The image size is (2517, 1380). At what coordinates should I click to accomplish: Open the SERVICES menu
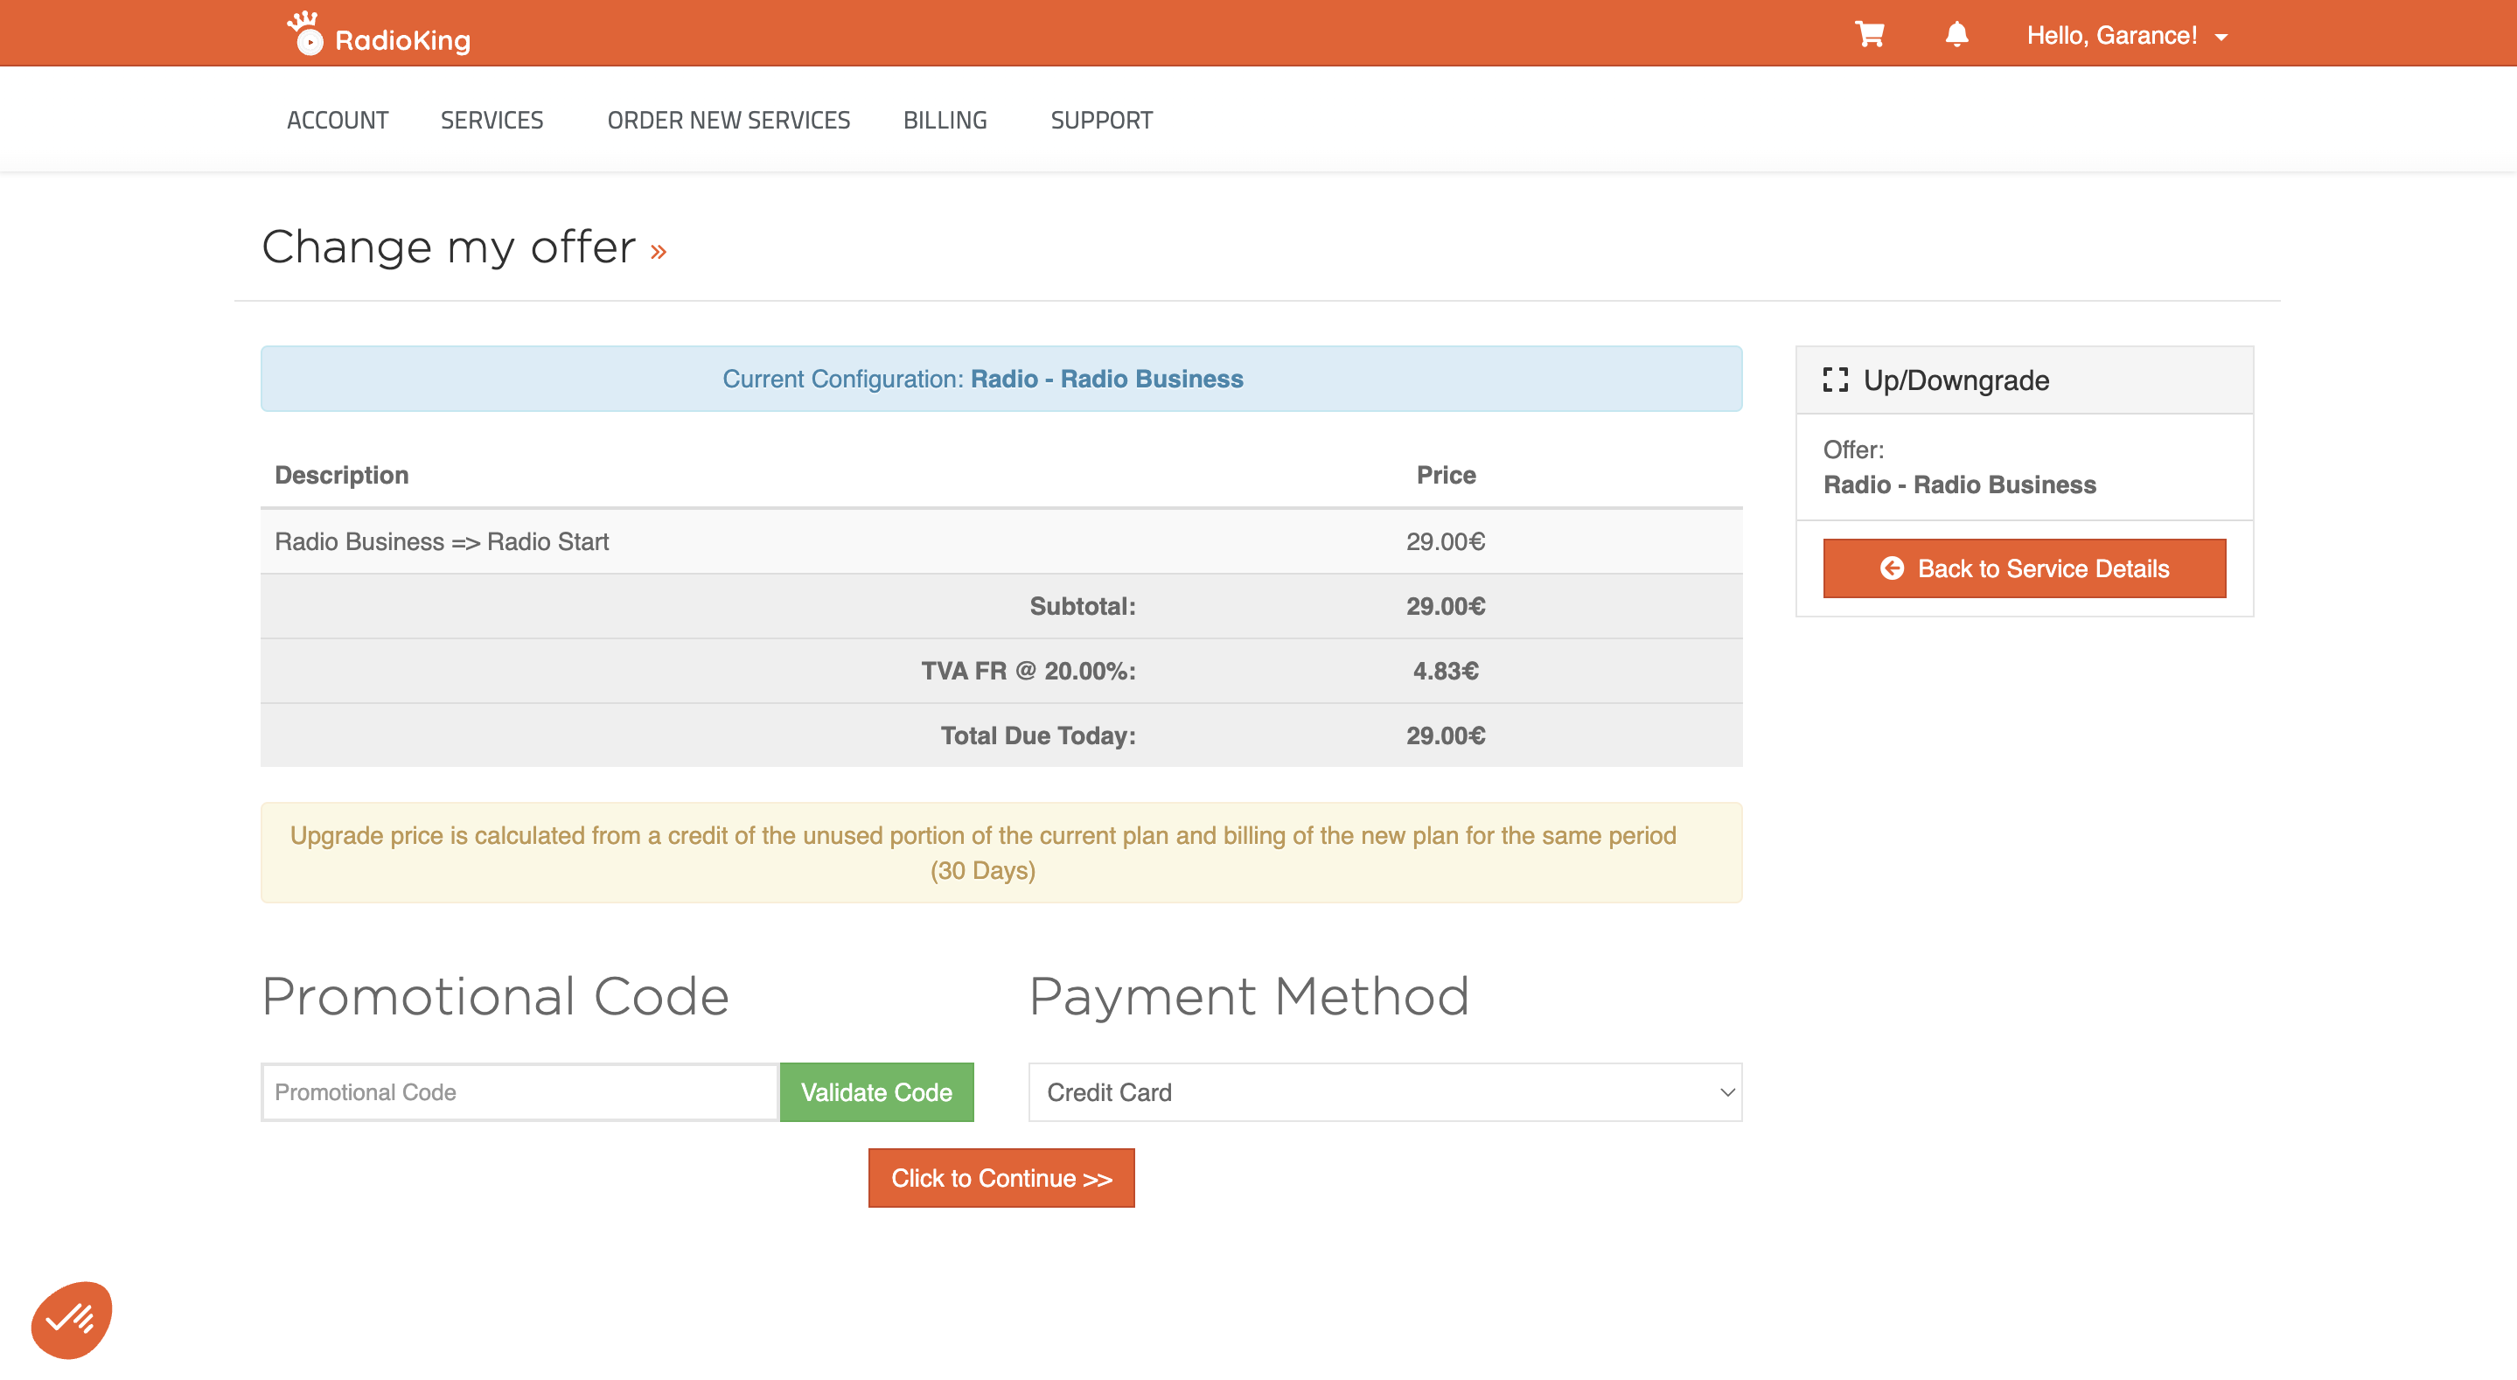tap(492, 120)
